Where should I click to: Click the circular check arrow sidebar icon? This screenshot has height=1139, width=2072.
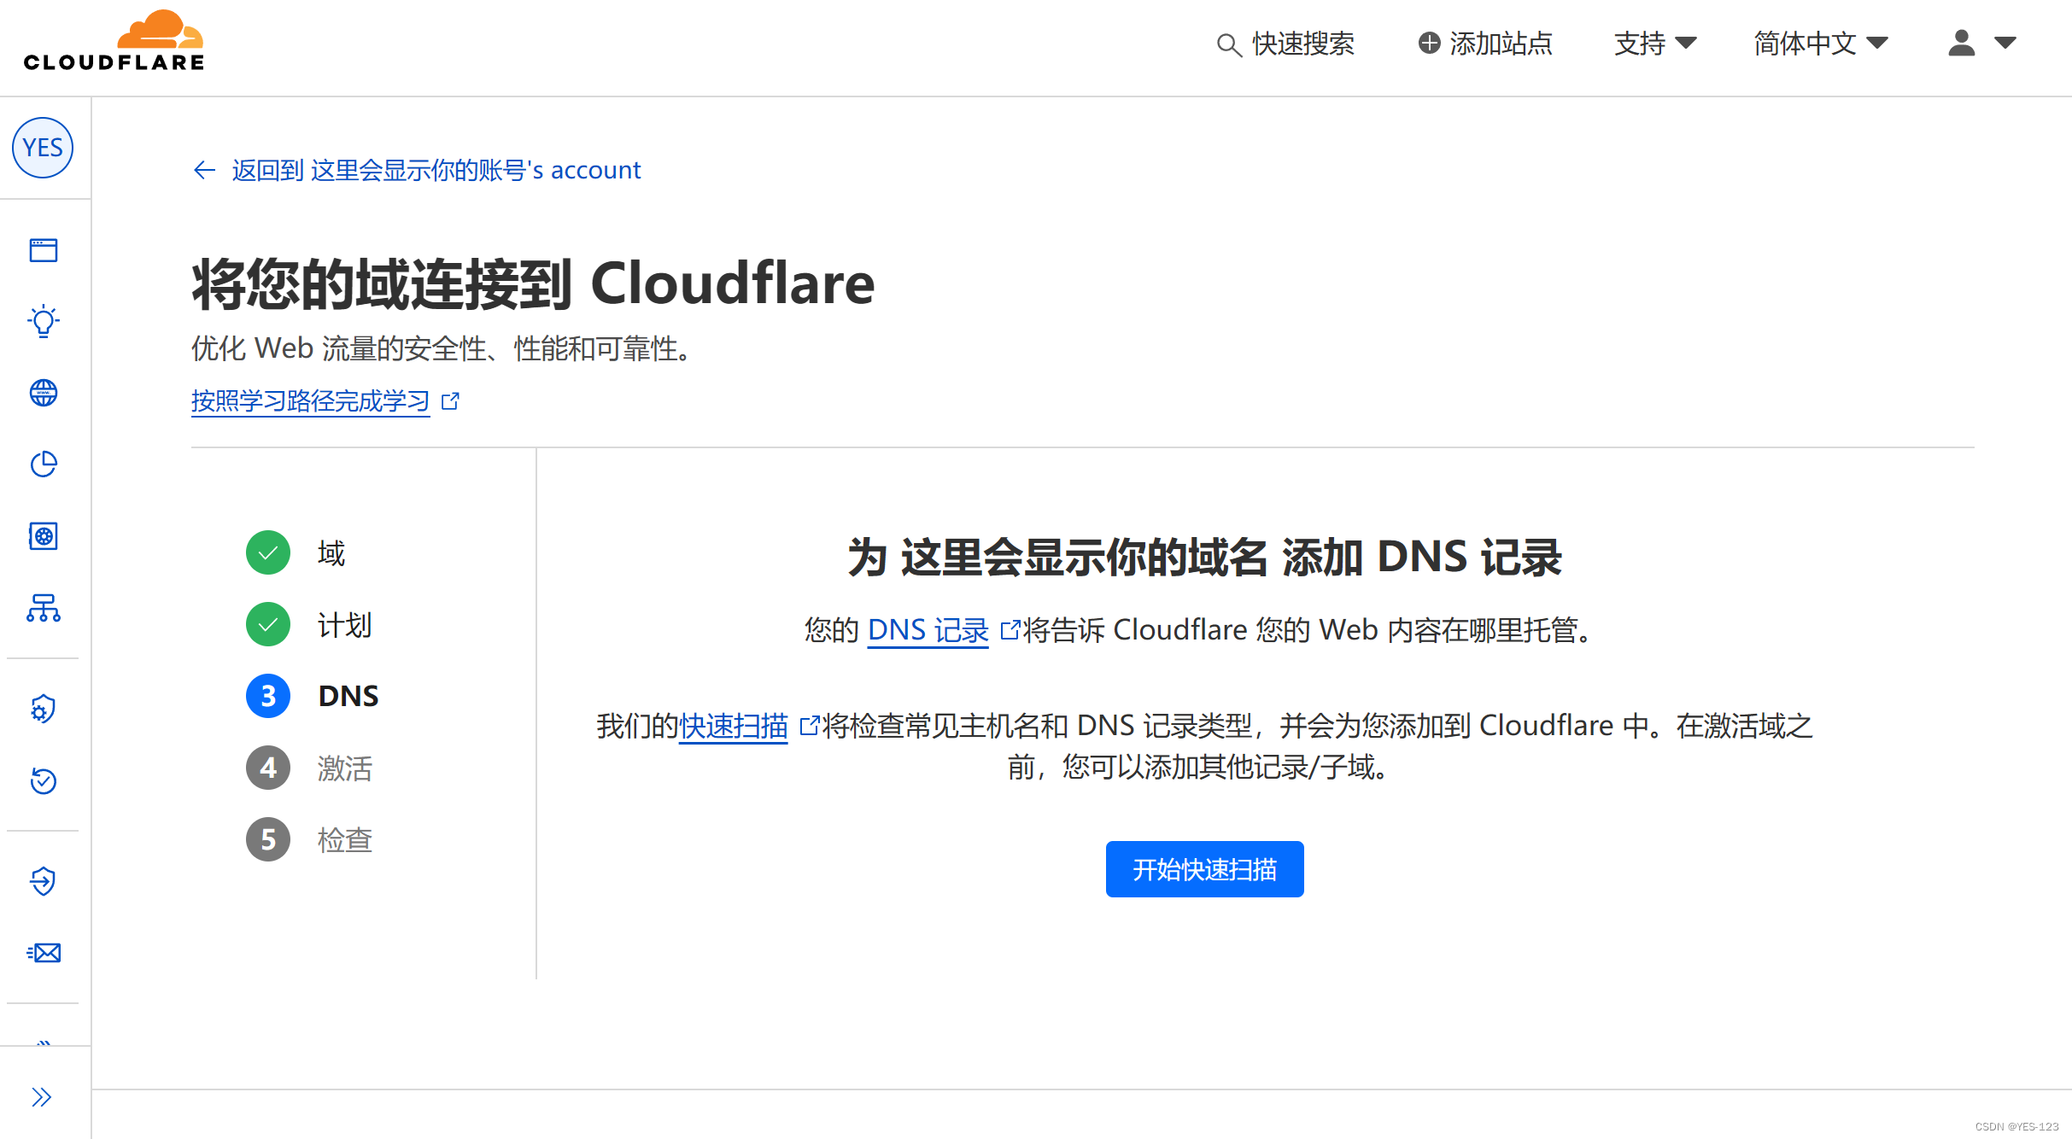tap(44, 780)
